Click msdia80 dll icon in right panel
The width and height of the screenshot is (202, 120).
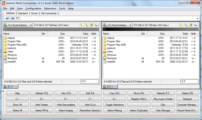(x=105, y=62)
